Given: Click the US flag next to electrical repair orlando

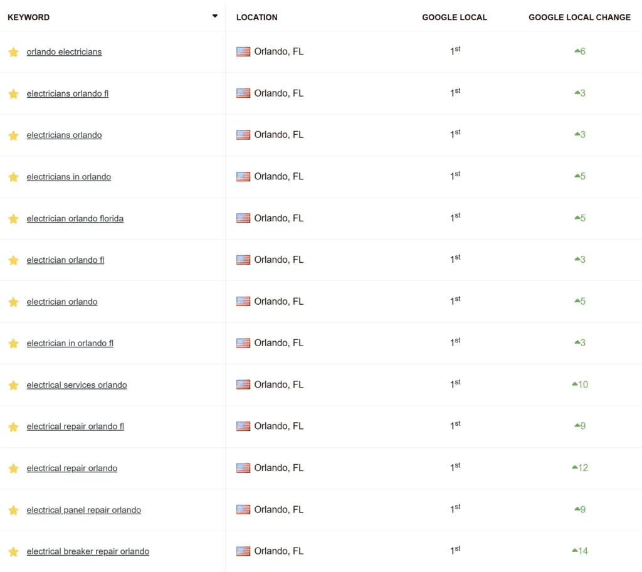Looking at the screenshot, I should point(243,467).
